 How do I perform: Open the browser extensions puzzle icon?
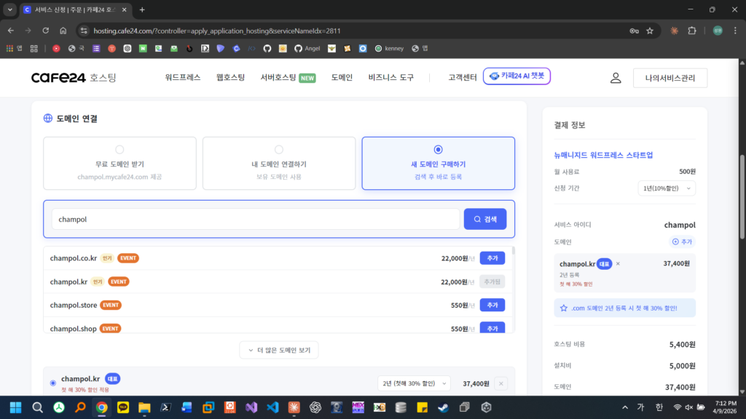[692, 31]
